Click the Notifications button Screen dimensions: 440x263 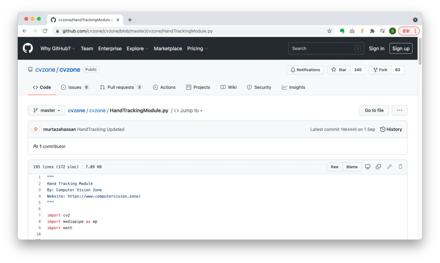(x=305, y=70)
